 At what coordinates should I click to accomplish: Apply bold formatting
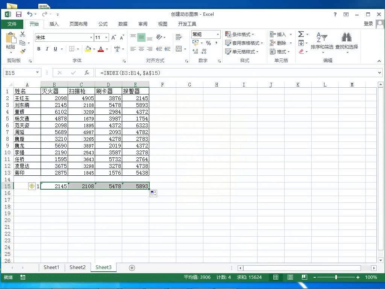coord(39,49)
